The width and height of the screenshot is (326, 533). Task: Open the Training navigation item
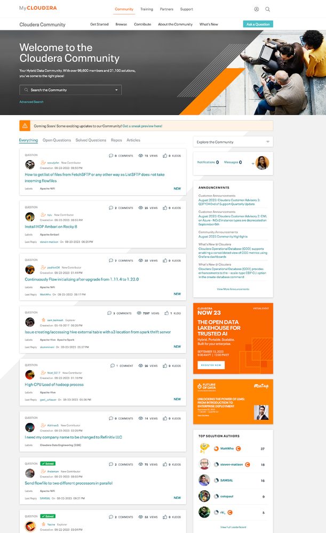147,9
